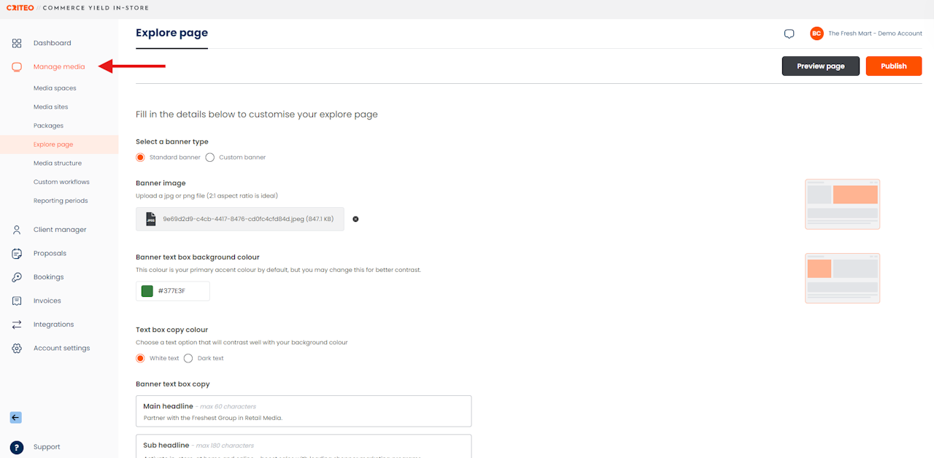Collapse the Manage media menu section
The width and height of the screenshot is (934, 458).
(x=58, y=67)
